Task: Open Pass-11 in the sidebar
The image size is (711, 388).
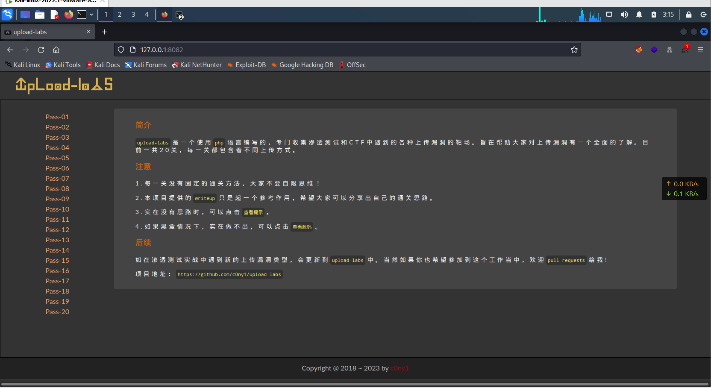Action: [x=57, y=220]
